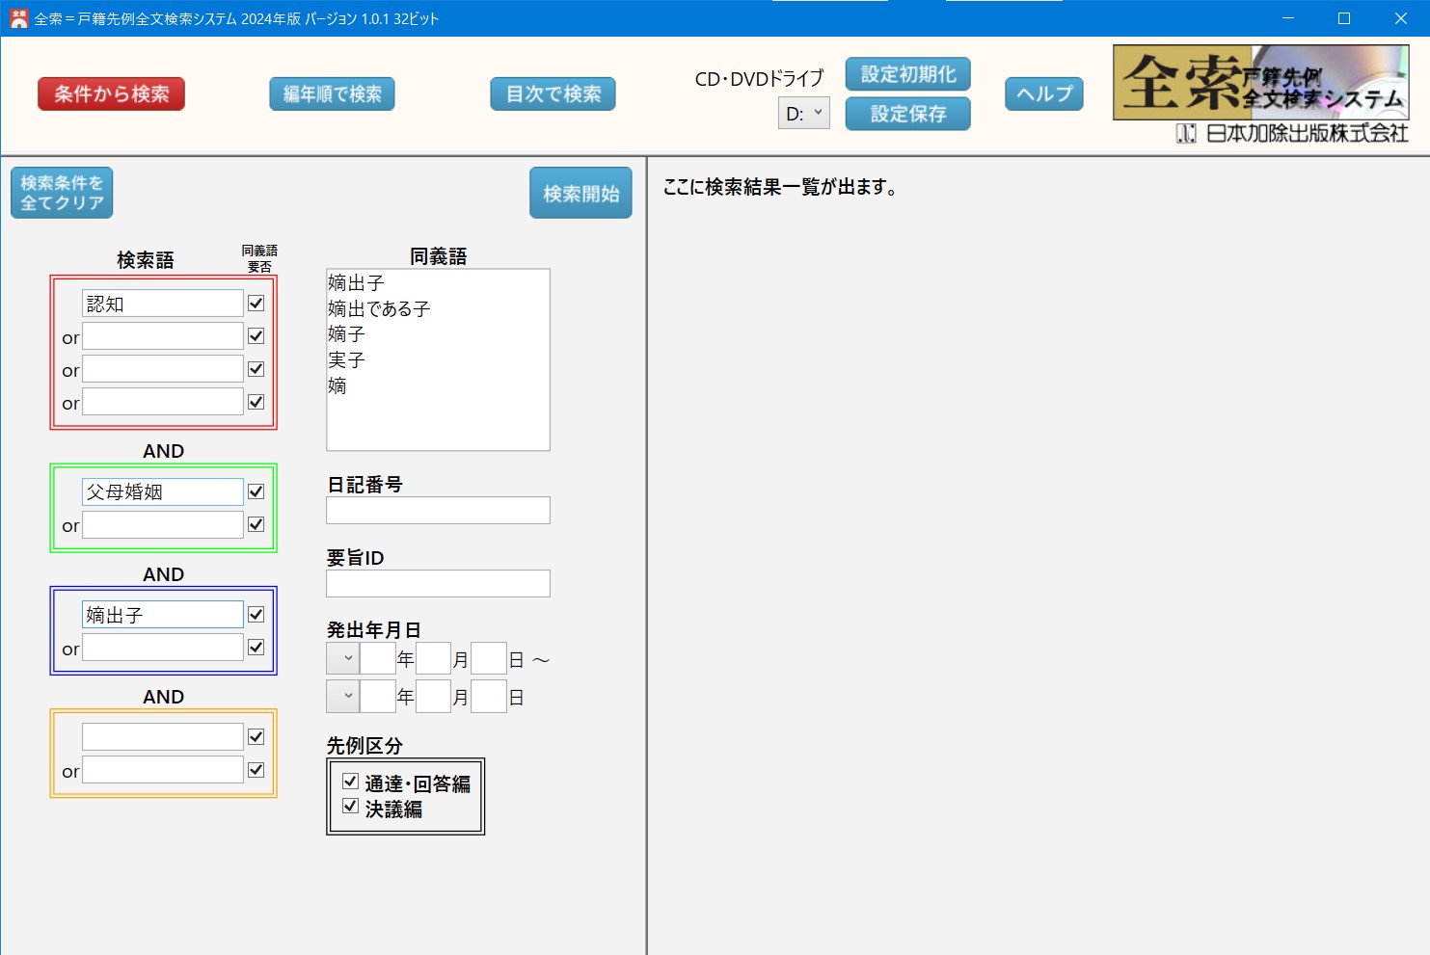The width and height of the screenshot is (1430, 955).
Task: Open the ヘルプ help button
Action: pyautogui.click(x=1043, y=94)
